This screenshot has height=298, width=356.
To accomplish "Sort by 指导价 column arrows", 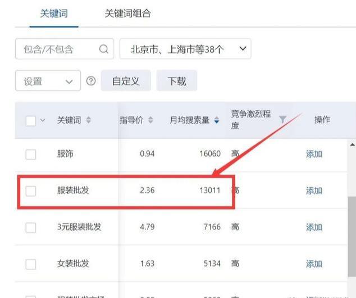I will (150, 120).
